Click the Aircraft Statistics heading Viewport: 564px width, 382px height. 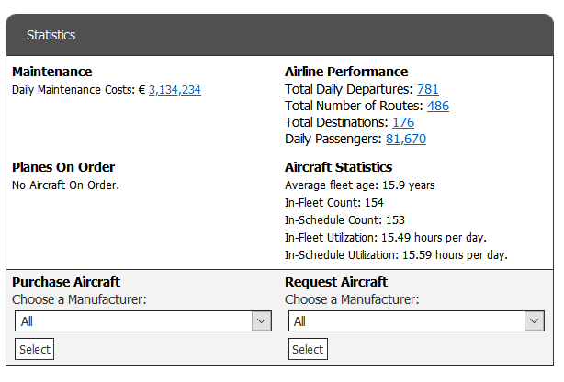(338, 167)
